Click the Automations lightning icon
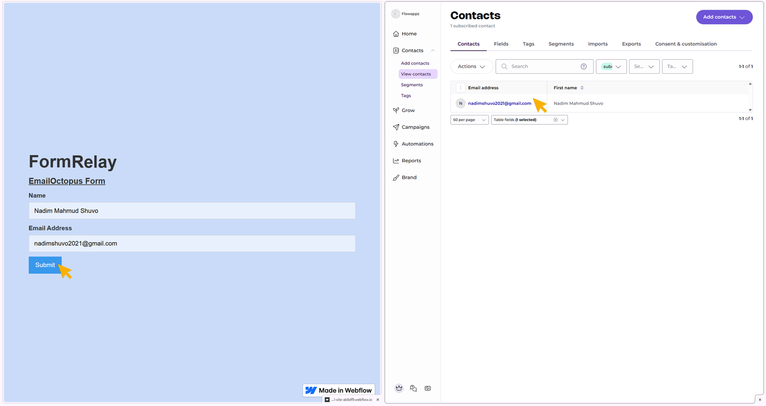Viewport: 766px width, 406px height. click(396, 144)
